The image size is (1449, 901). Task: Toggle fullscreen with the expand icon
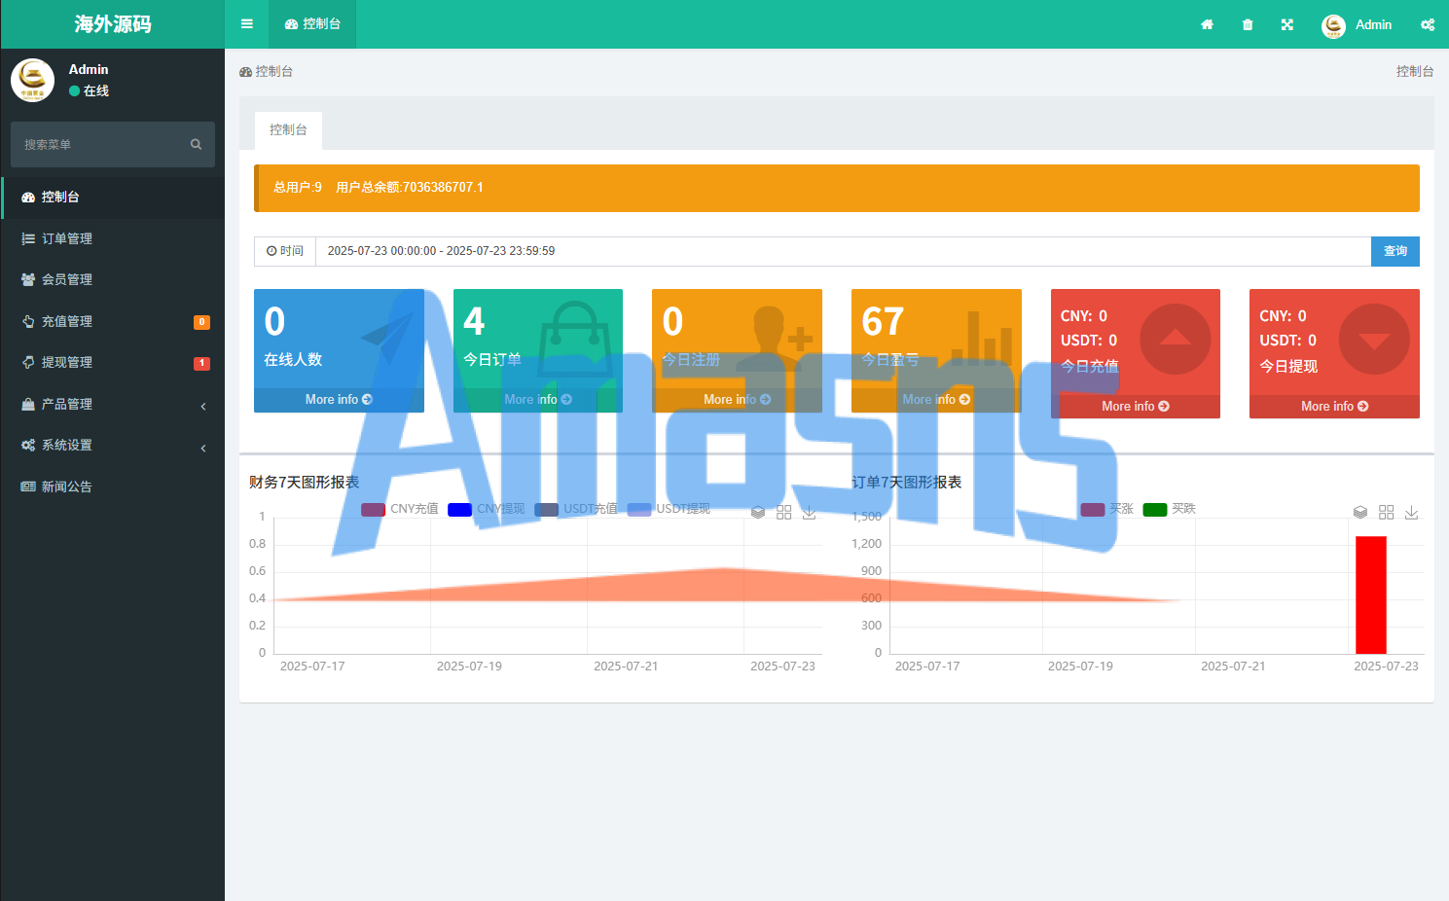[1287, 24]
